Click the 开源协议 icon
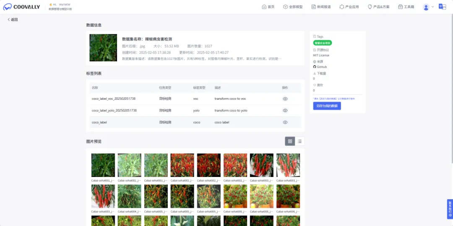 click(315, 50)
